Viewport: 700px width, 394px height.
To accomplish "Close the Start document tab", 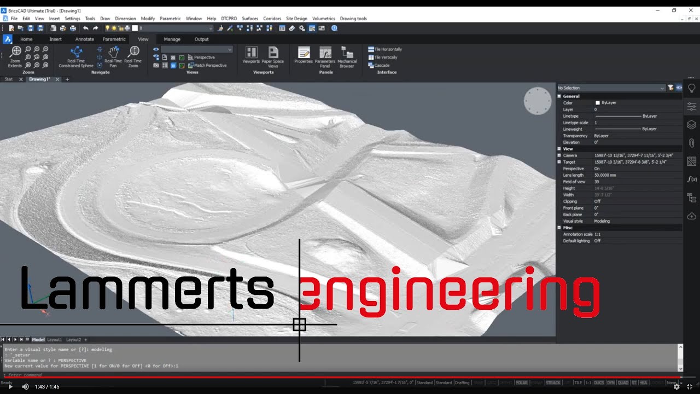I will [x=21, y=79].
